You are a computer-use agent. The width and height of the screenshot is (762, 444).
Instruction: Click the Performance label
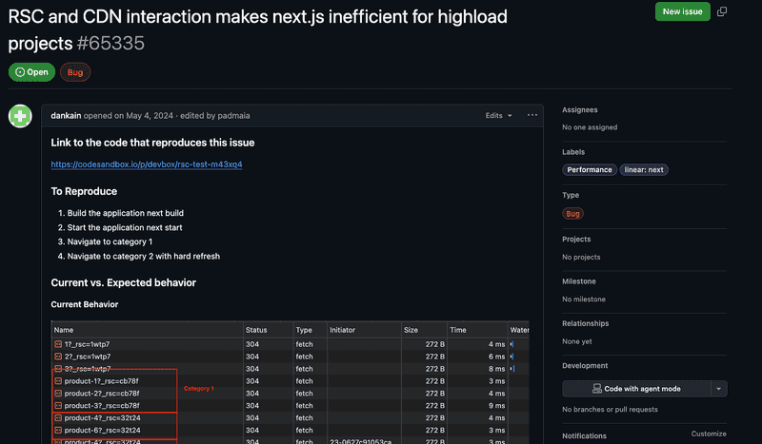point(590,170)
